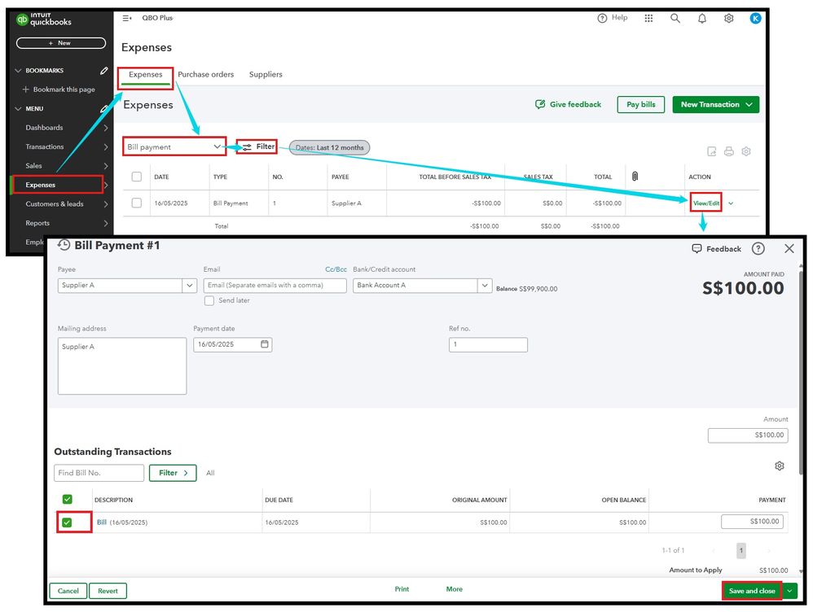This screenshot has height=612, width=813.
Task: Select all rows in the expenses table header checkbox
Action: click(x=137, y=177)
